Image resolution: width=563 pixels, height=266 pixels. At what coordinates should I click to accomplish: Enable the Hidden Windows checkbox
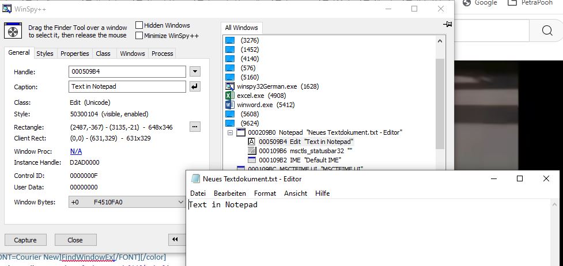[x=139, y=25]
